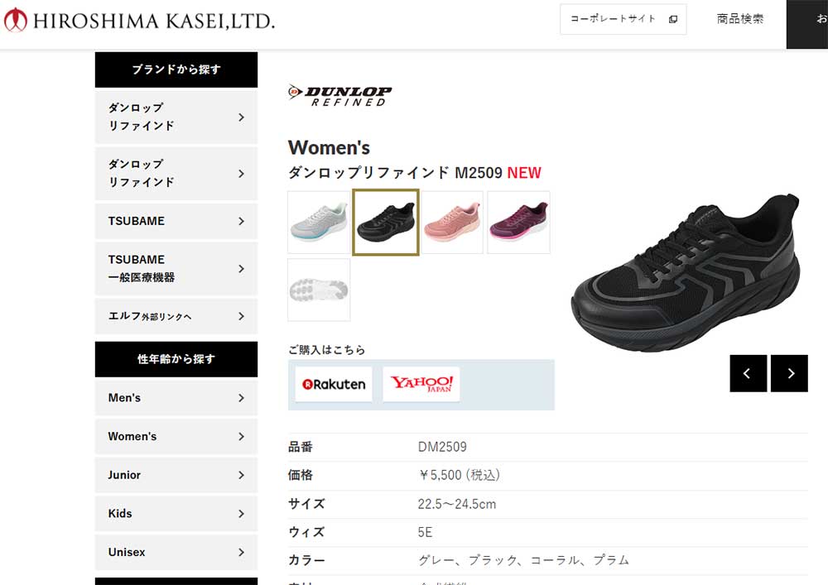
Task: Open the Unisex category link
Action: (176, 552)
